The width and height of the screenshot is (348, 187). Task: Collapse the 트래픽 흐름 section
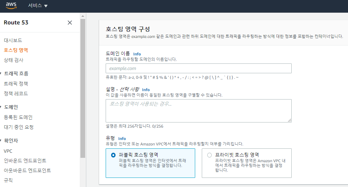pos(1,74)
